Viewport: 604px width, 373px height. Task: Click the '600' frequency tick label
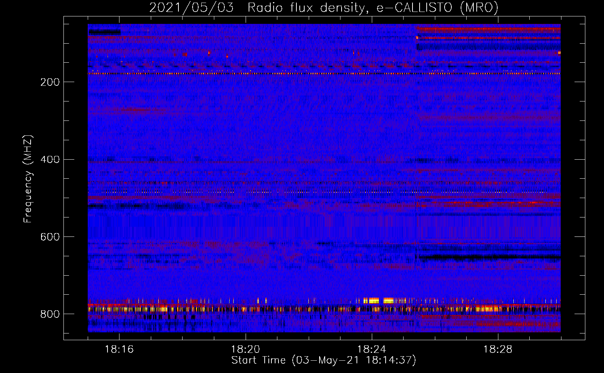click(x=50, y=237)
